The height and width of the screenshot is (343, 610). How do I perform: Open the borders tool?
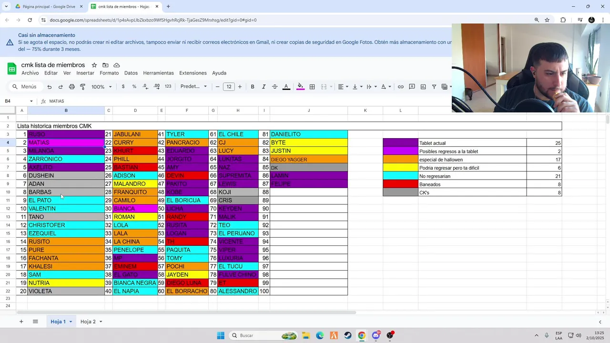point(312,87)
